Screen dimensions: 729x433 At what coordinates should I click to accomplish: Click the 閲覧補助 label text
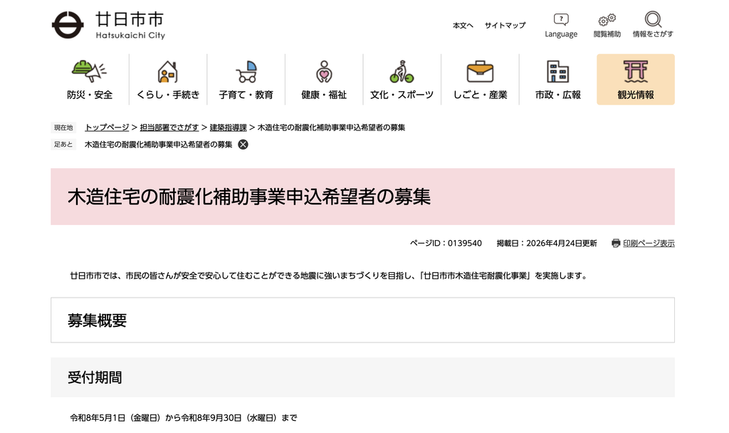[607, 34]
